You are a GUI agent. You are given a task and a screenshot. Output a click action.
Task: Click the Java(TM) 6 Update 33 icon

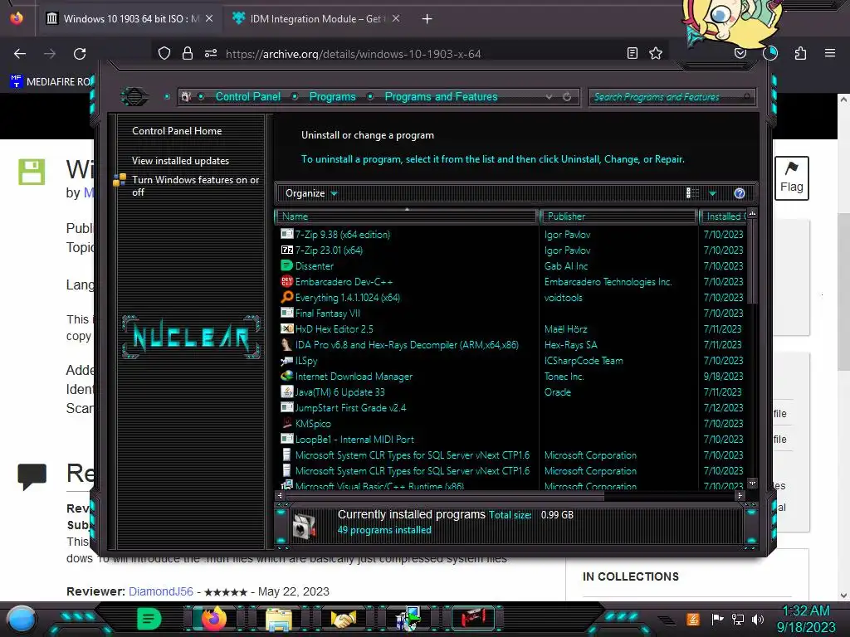[286, 391]
